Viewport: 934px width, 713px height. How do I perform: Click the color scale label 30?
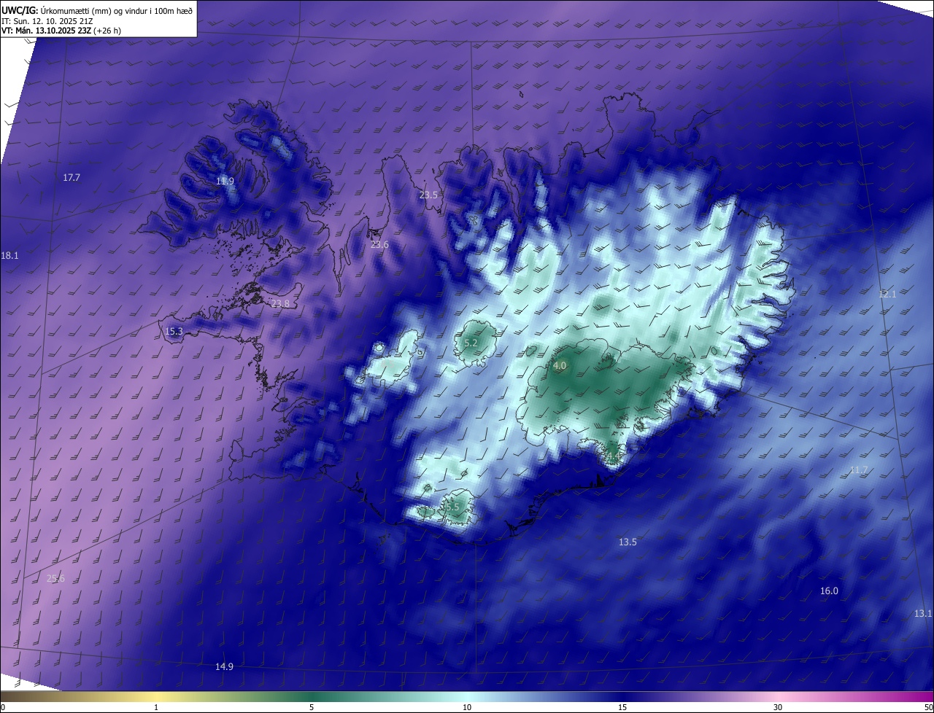(778, 707)
